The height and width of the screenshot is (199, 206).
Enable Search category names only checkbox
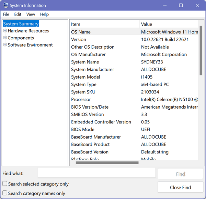click(5, 193)
